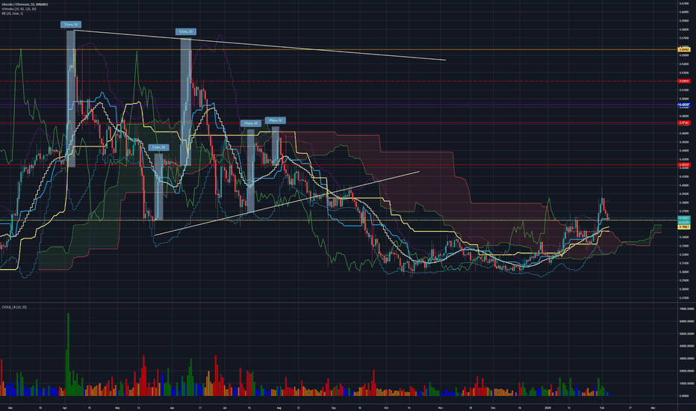Click the measure label above the June spike
Screen dimensions: 696x411
pyautogui.click(x=185, y=31)
